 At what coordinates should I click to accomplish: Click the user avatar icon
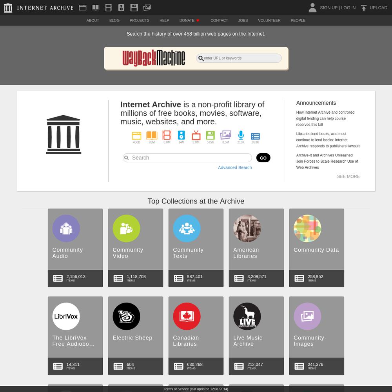coord(312,8)
